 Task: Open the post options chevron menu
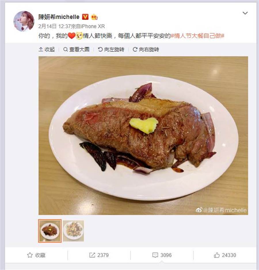tap(245, 13)
